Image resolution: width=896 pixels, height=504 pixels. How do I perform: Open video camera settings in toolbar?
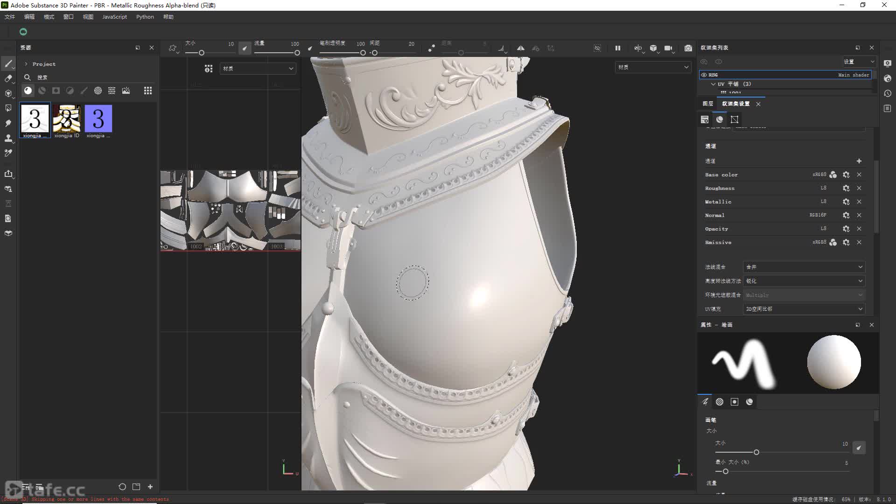(669, 48)
